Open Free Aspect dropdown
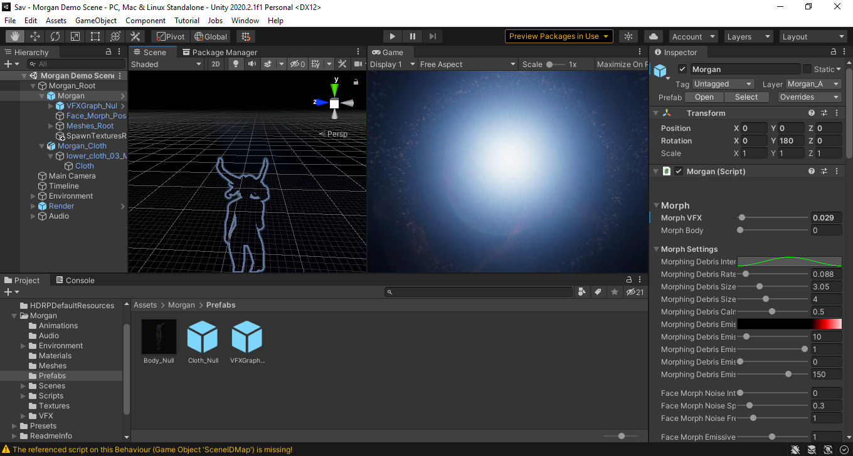Screen dimensions: 853x456 (x=468, y=64)
